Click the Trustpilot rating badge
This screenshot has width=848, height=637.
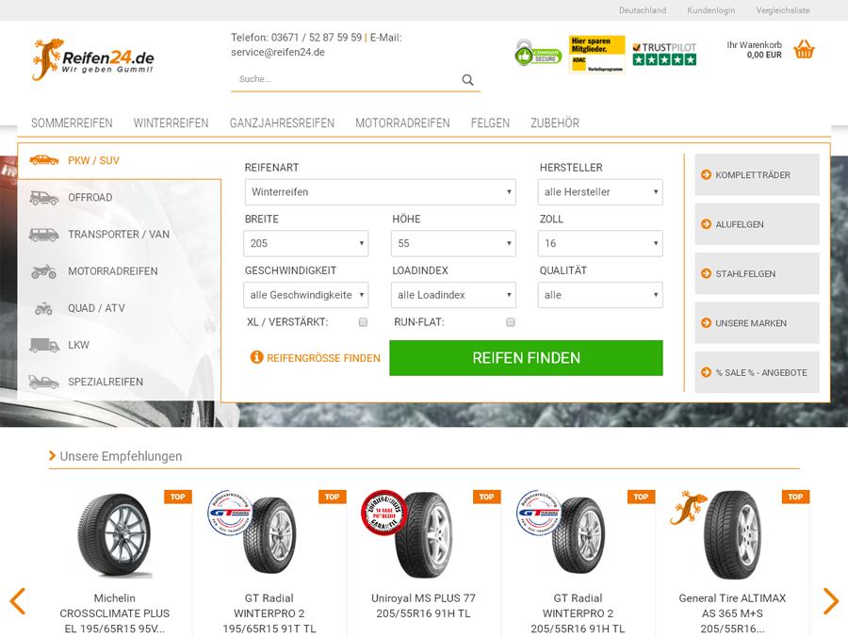click(664, 54)
